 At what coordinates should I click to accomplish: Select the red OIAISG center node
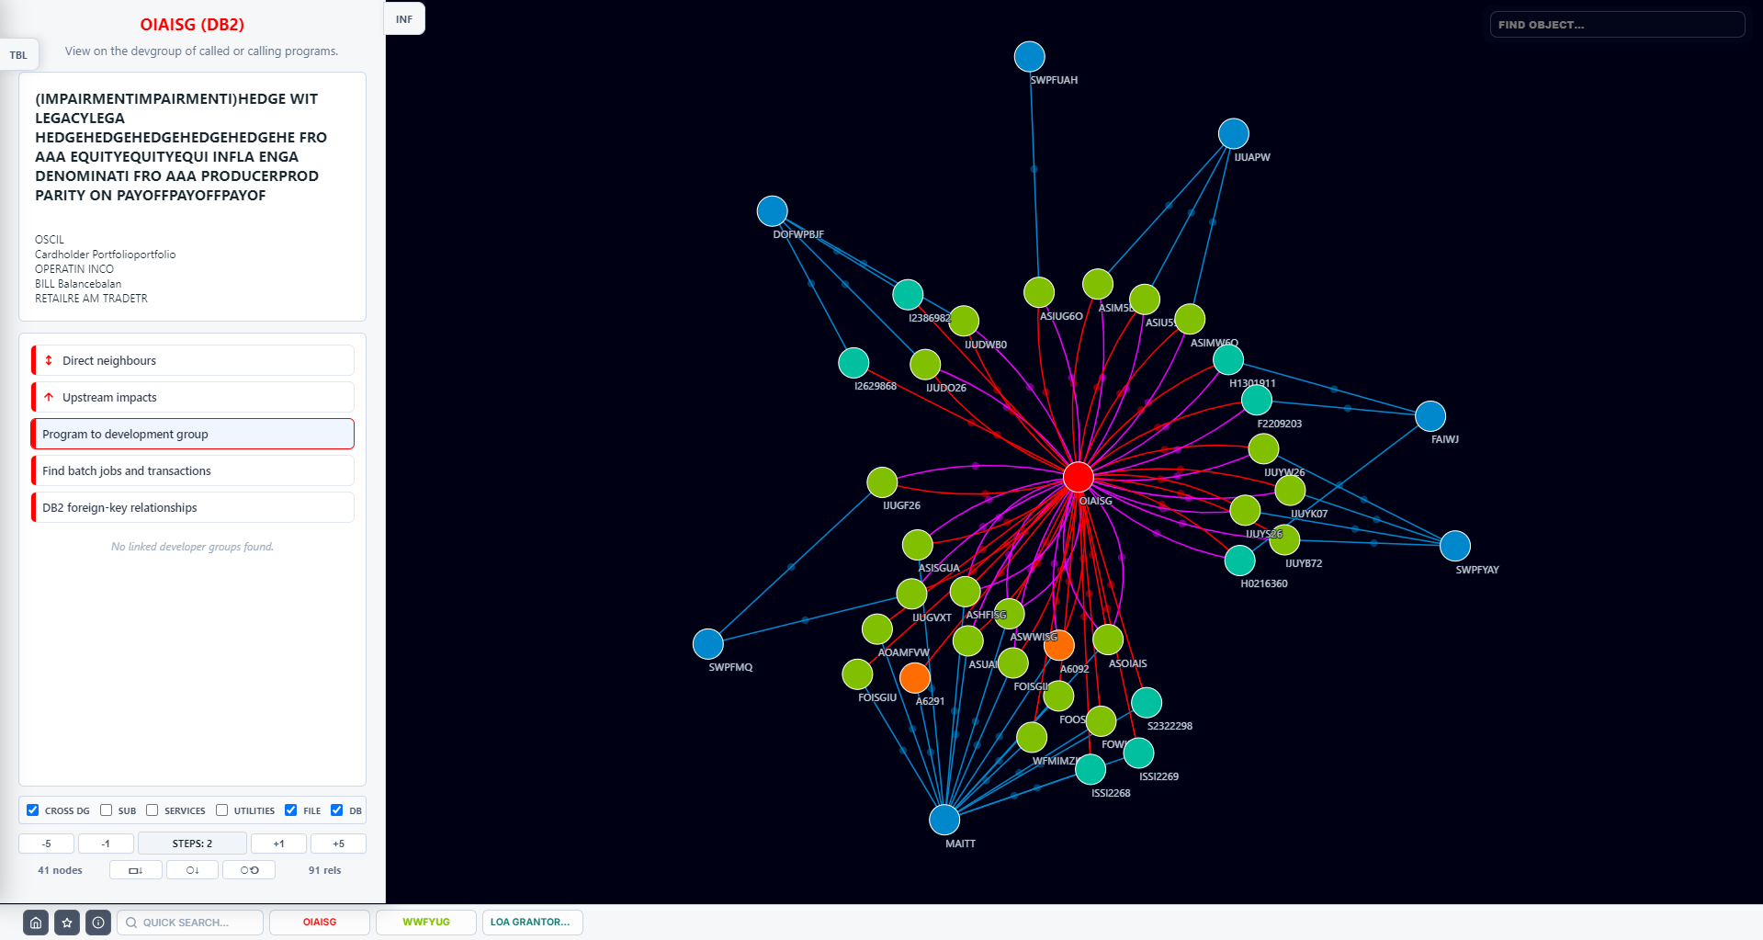pos(1078,477)
